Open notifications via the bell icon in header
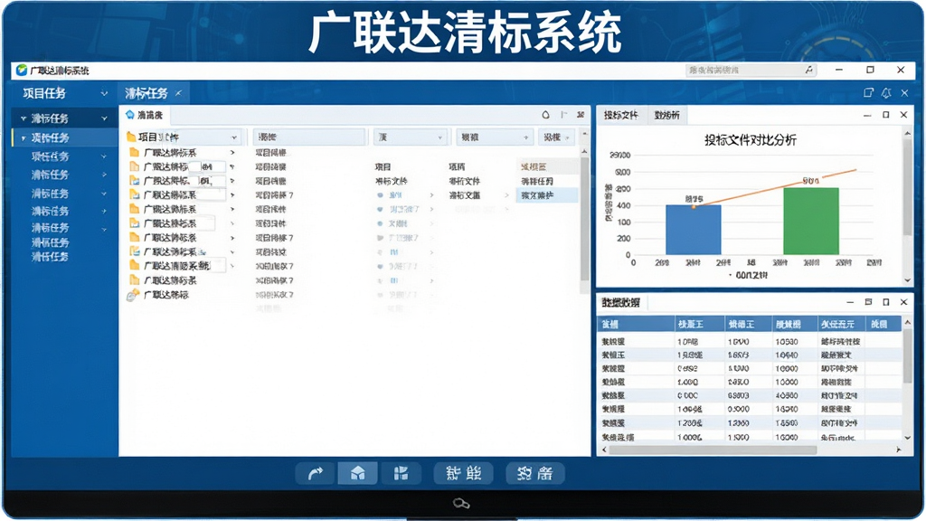 click(886, 93)
